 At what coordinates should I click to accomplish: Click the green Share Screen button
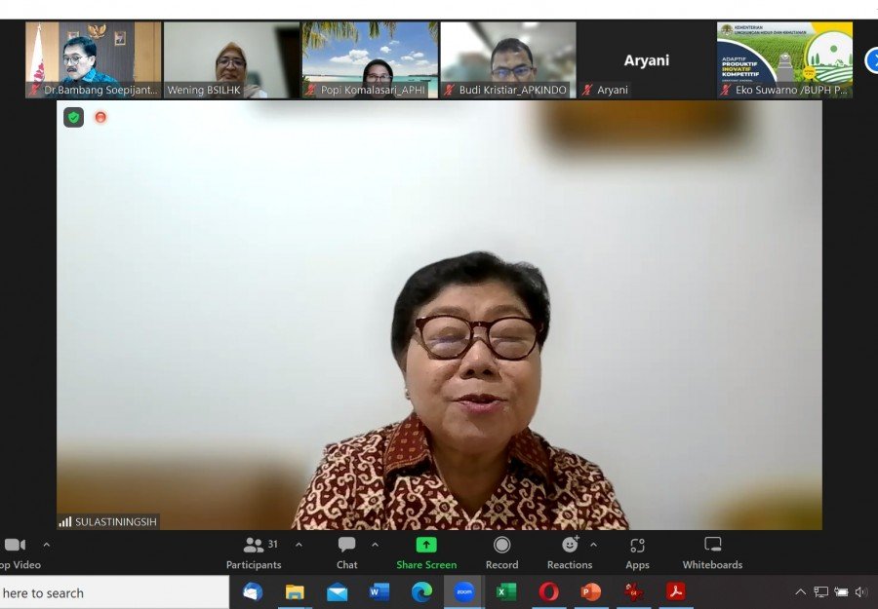pyautogui.click(x=426, y=552)
